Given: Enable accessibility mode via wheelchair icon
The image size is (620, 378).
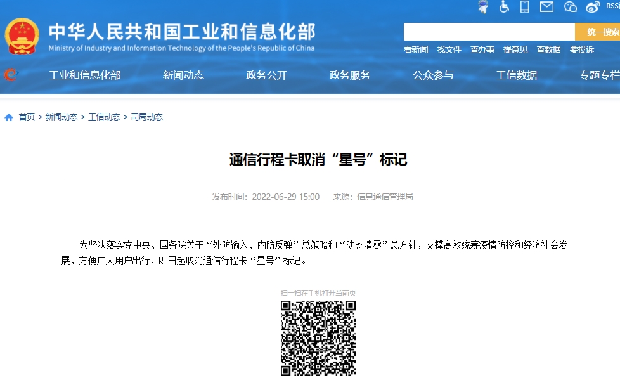Looking at the screenshot, I should 504,7.
